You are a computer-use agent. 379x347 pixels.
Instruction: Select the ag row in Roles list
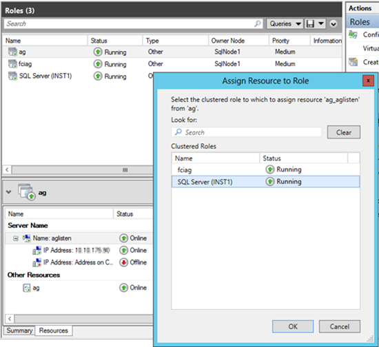click(172, 52)
